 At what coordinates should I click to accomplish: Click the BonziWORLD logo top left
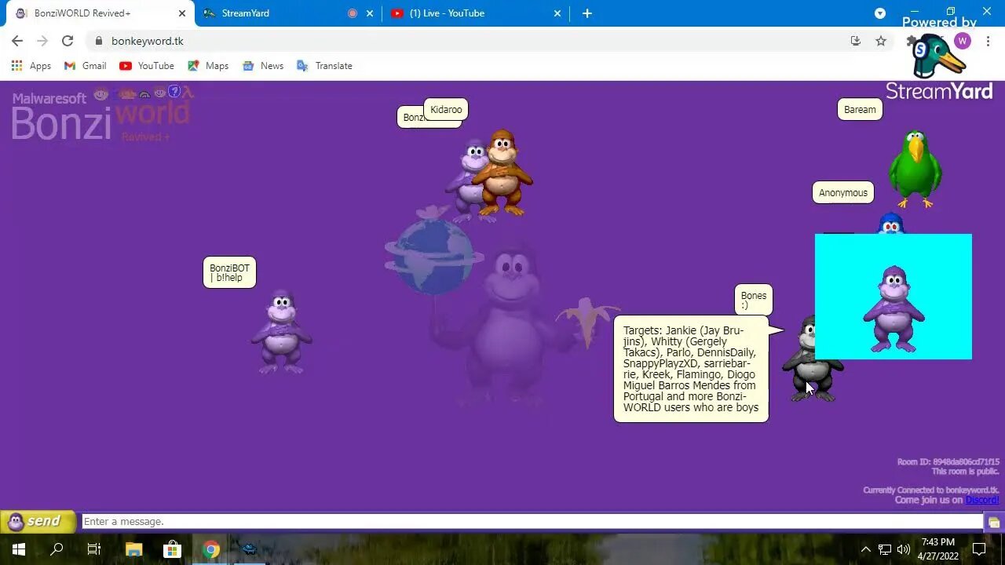pyautogui.click(x=102, y=115)
